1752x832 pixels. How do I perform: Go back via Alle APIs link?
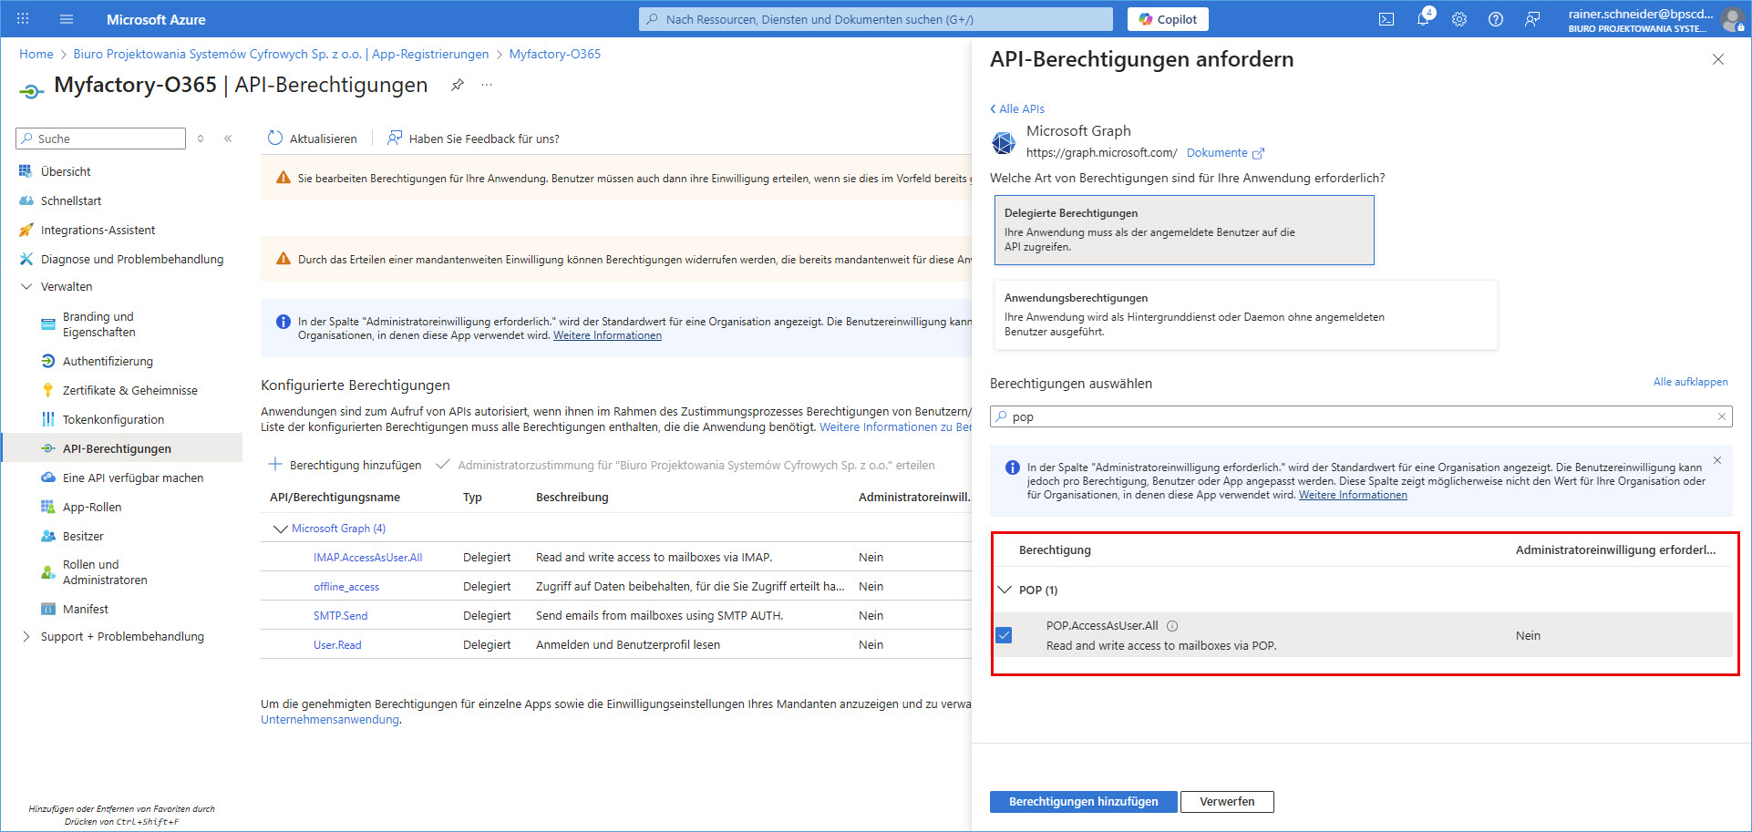1017,108
